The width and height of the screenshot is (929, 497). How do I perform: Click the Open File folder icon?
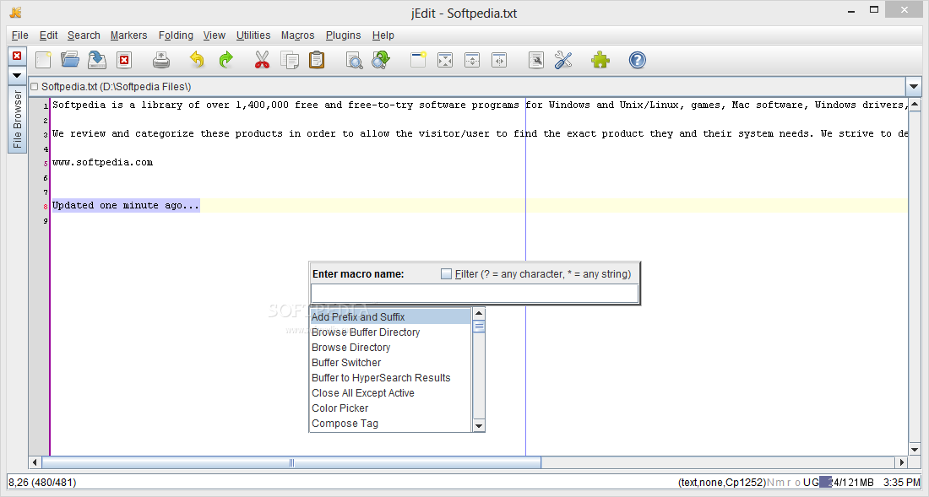click(x=70, y=60)
